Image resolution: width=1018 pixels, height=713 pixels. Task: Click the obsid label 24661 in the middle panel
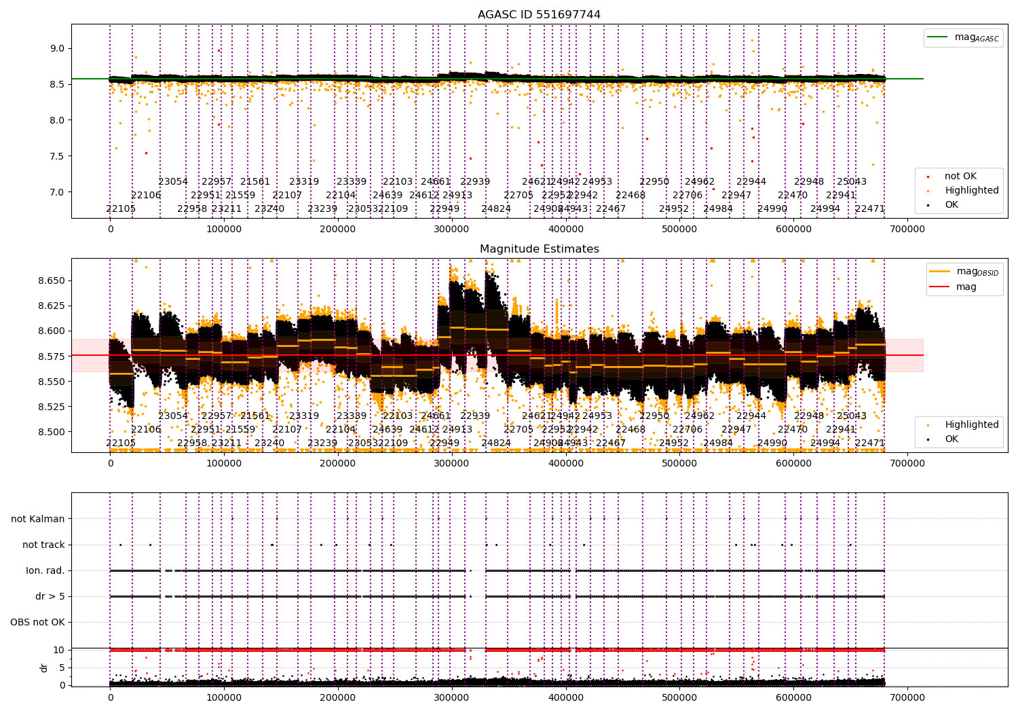point(436,416)
